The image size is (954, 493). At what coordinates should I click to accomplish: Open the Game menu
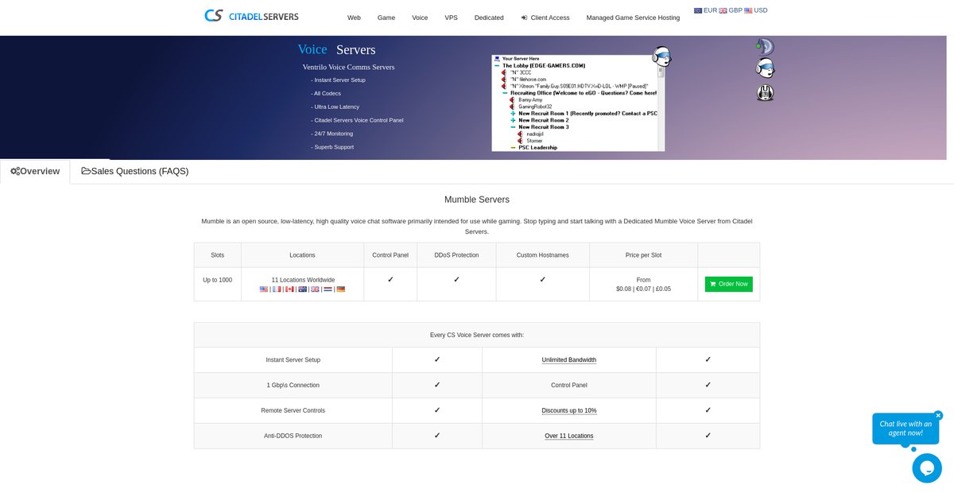coord(386,17)
